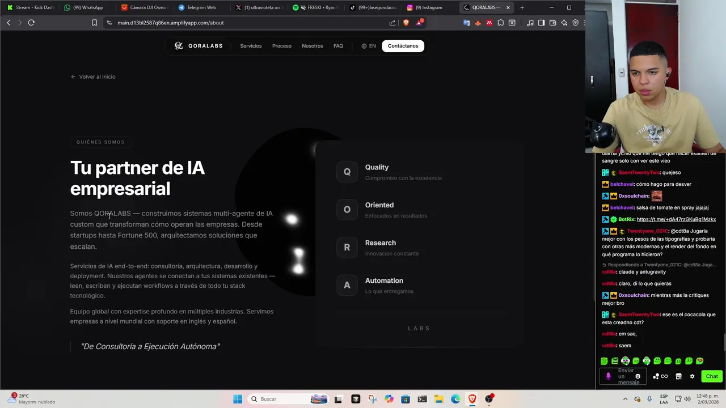Open the Brave VPN shield icon

tap(575, 23)
